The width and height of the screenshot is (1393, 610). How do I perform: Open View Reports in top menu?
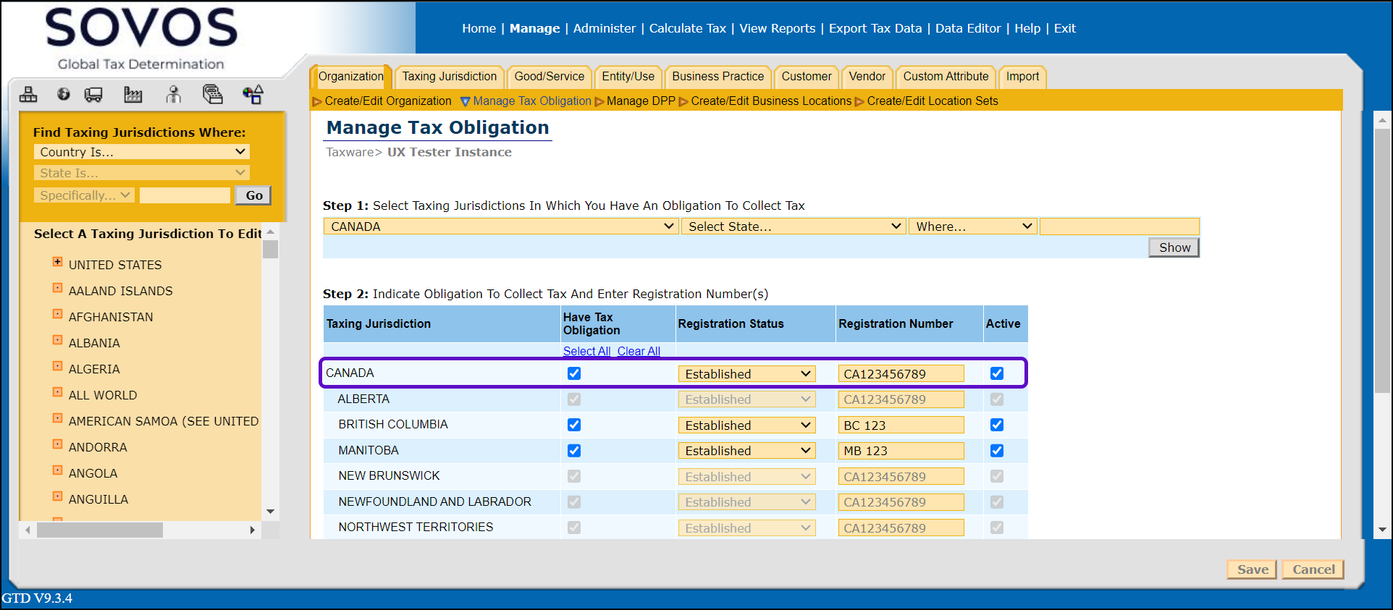click(x=777, y=28)
